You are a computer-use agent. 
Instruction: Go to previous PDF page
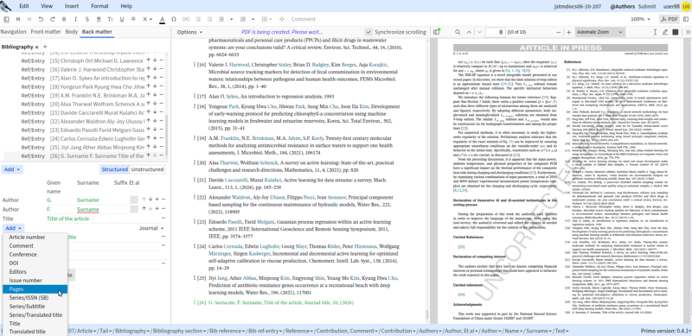click(x=470, y=32)
